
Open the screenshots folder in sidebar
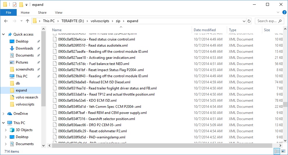pos(25,69)
